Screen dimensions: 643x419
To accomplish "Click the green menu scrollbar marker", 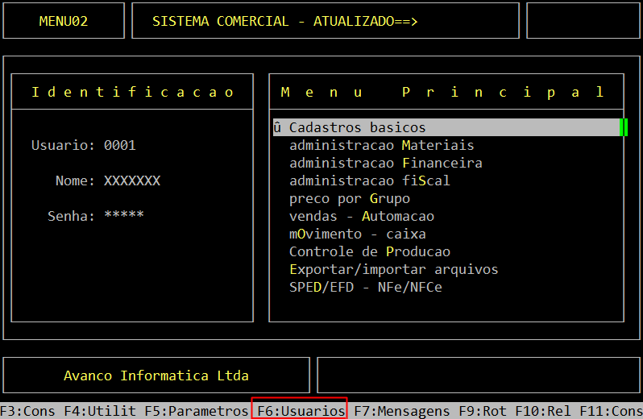I will (623, 127).
